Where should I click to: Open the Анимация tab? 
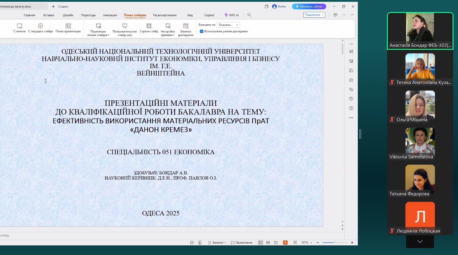coord(110,15)
